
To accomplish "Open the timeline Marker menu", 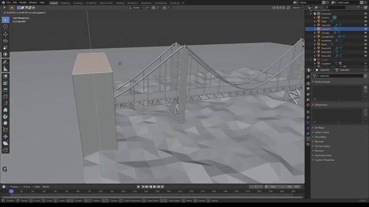I will [46, 187].
